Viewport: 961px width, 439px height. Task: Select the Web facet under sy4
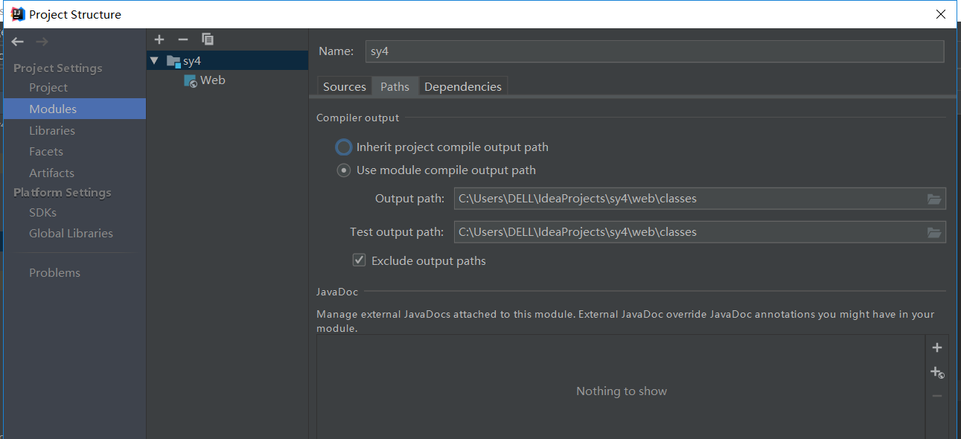[212, 80]
